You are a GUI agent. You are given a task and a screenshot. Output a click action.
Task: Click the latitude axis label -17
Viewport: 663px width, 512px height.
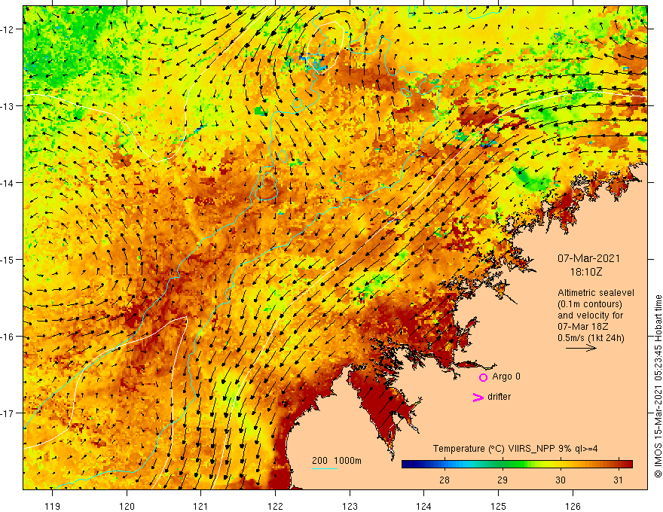[8, 413]
